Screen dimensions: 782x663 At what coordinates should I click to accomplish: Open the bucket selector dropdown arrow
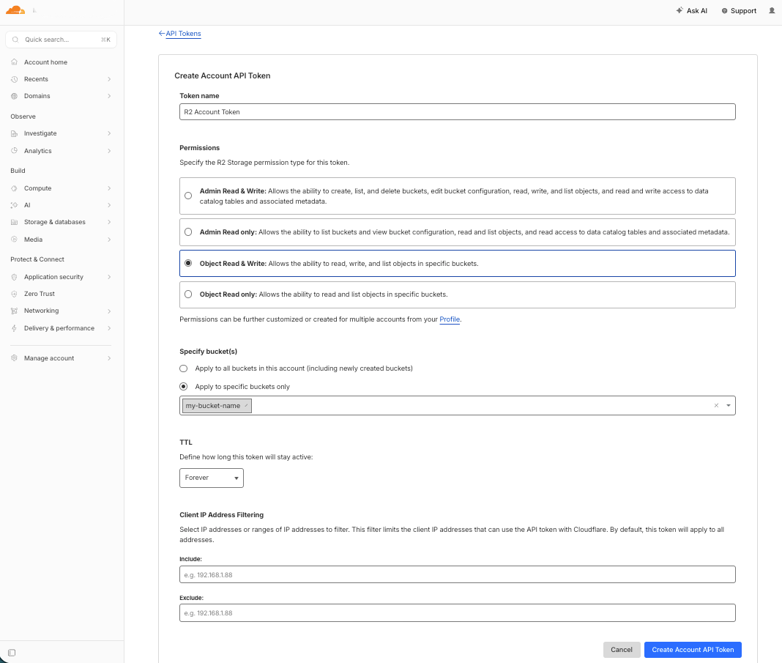728,406
